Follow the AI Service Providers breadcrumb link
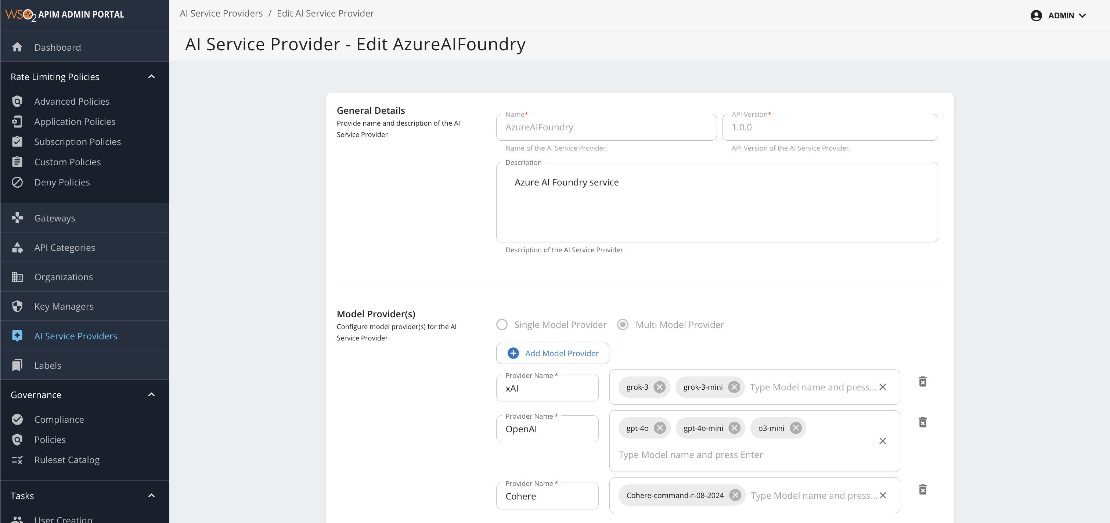 [221, 13]
